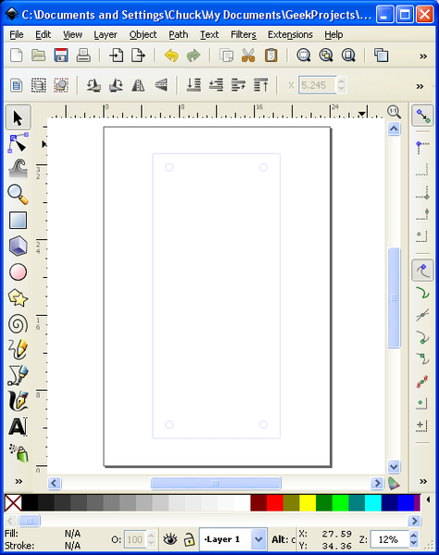Click the Raise to top icon
439x555 pixels.
[260, 85]
